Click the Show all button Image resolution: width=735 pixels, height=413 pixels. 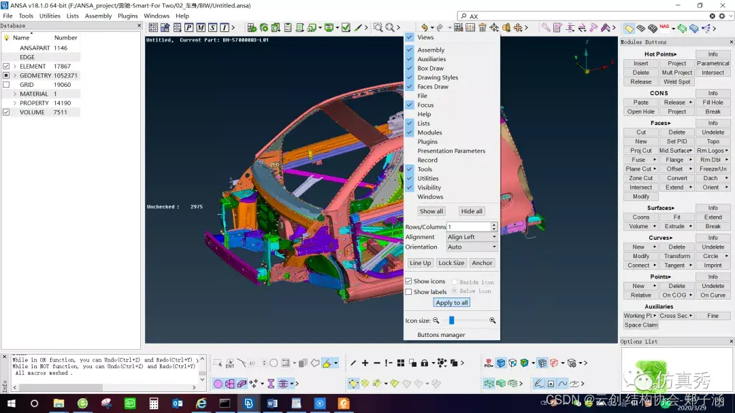(431, 211)
